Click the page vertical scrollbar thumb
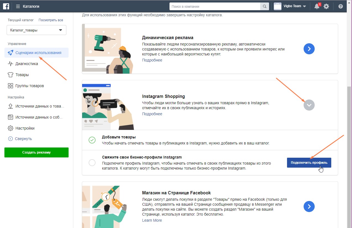Viewport: 352px width, 228px height. pyautogui.click(x=349, y=156)
